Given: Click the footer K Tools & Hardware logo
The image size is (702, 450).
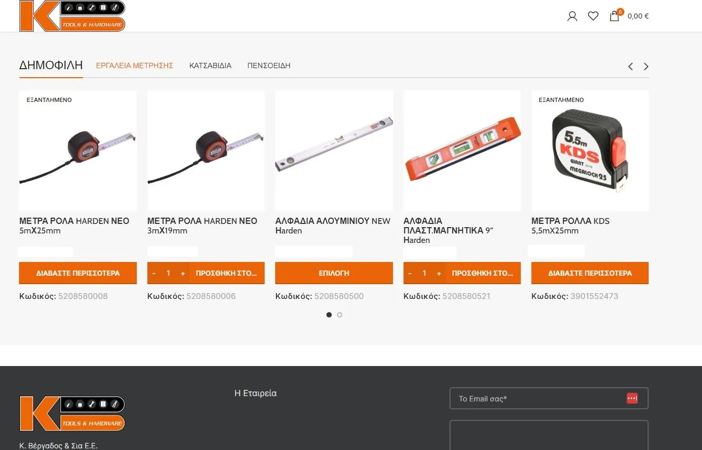Looking at the screenshot, I should tap(72, 414).
